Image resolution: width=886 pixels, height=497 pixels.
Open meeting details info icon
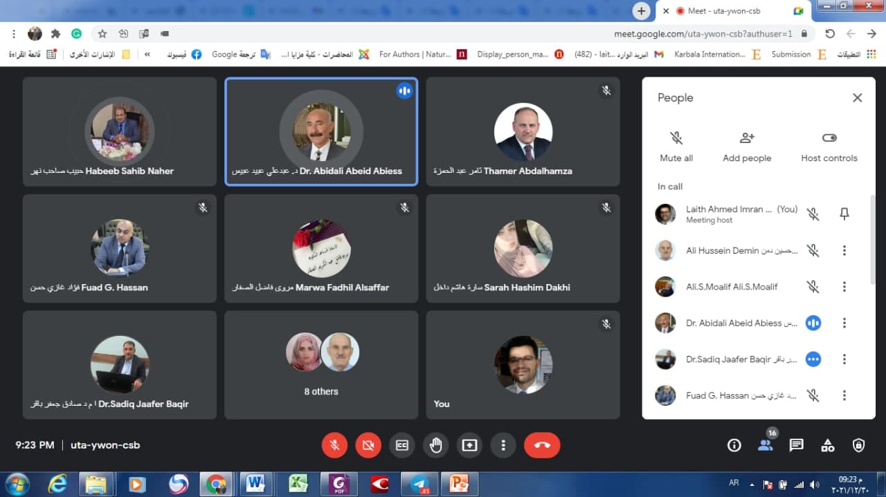734,445
